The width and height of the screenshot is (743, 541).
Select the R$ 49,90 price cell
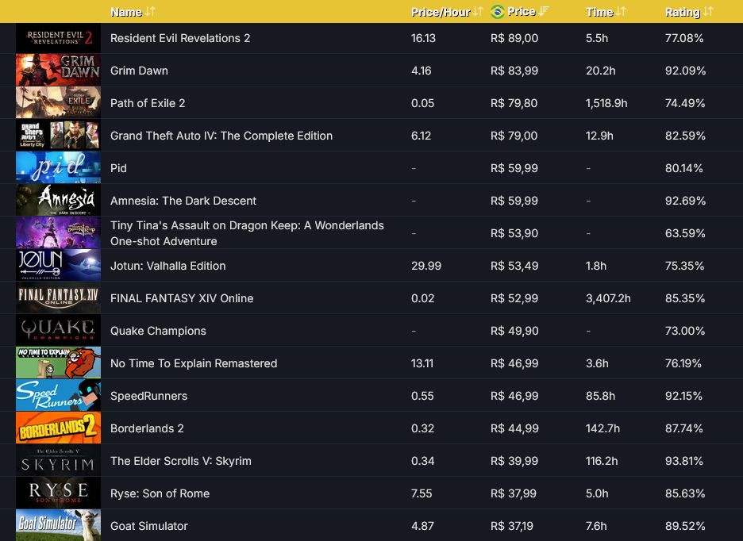514,331
